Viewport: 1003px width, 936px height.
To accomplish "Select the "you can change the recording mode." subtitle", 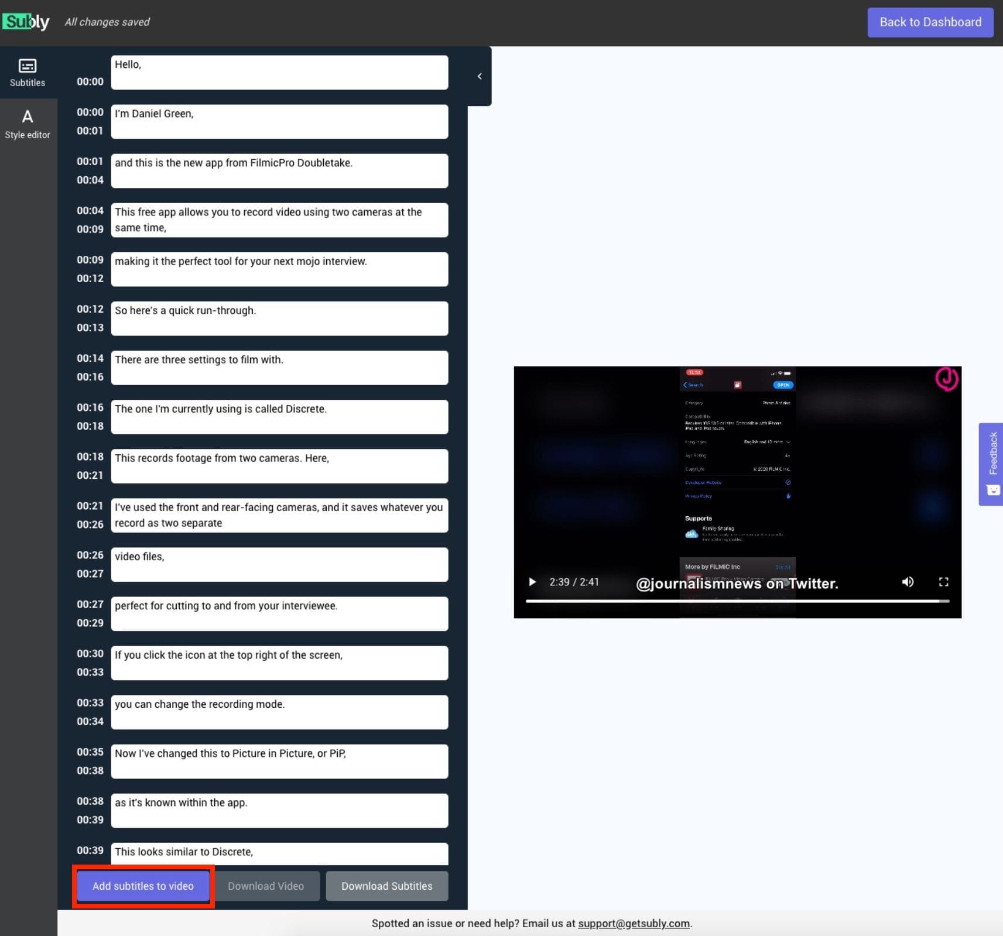I will 279,712.
